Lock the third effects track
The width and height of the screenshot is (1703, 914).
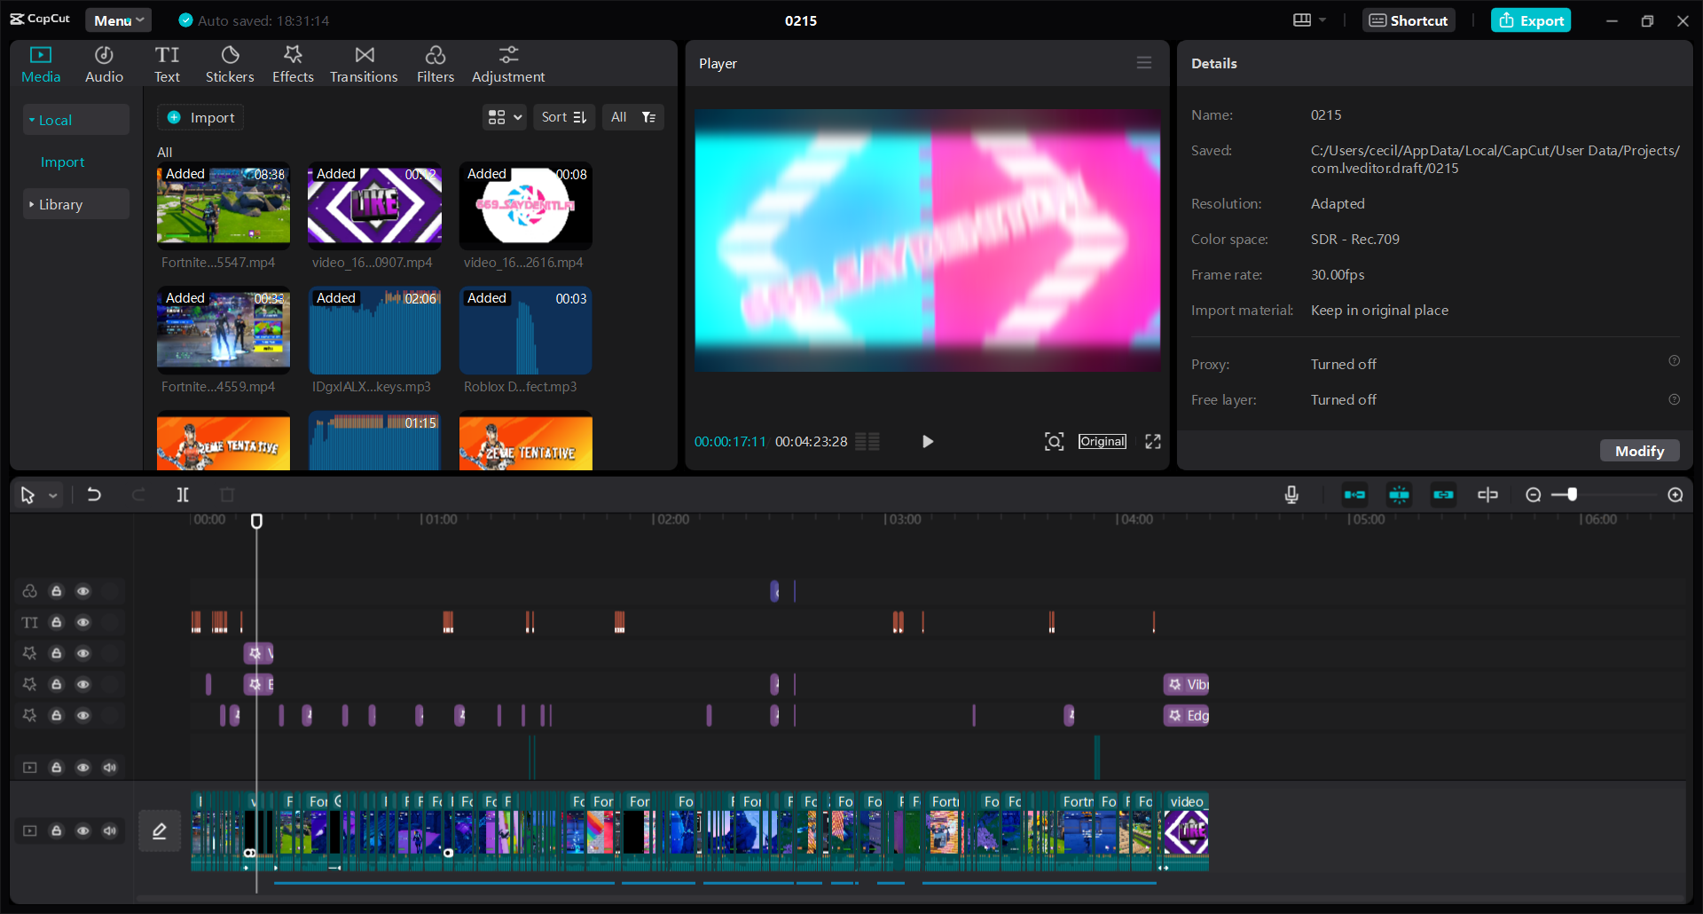click(x=56, y=715)
